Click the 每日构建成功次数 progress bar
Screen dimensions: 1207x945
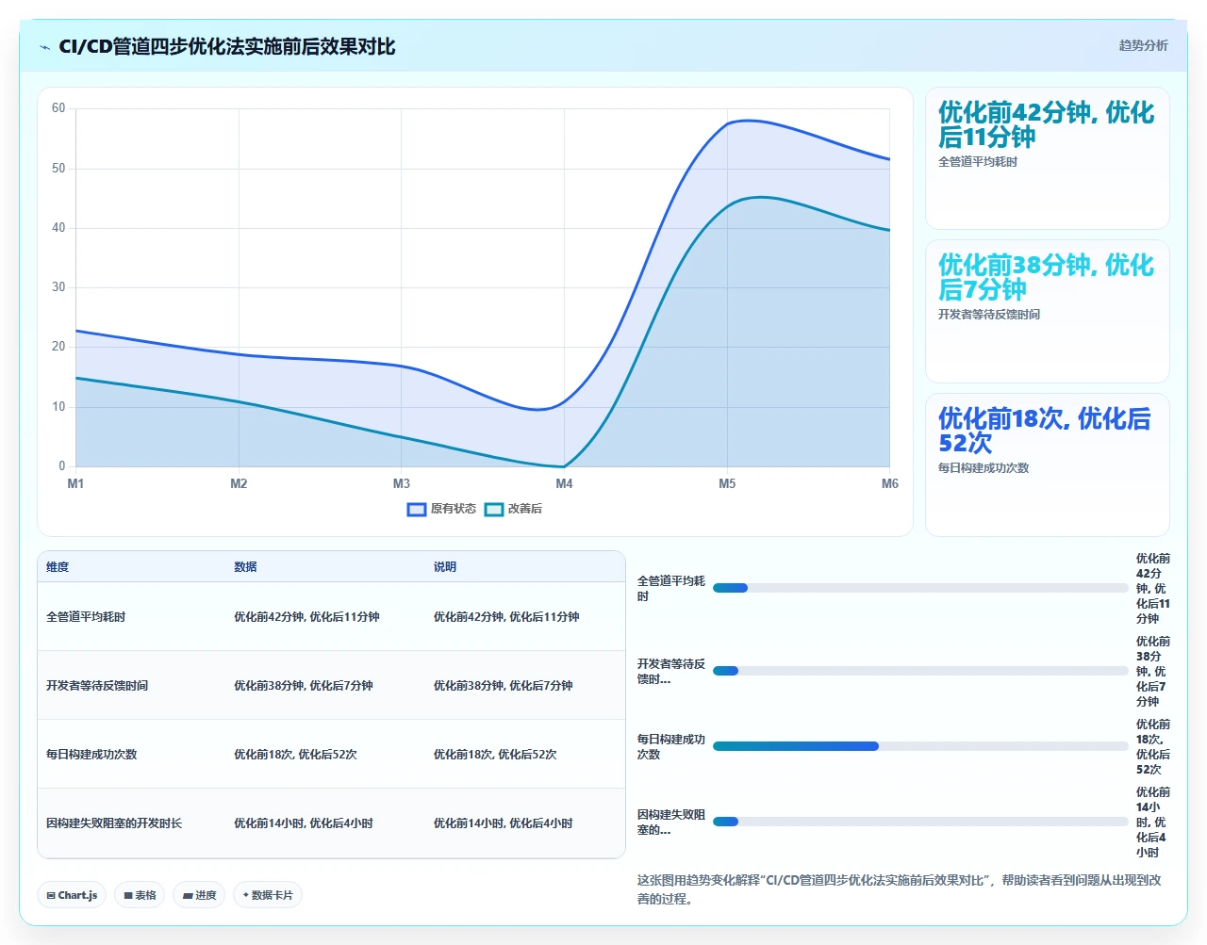click(920, 746)
